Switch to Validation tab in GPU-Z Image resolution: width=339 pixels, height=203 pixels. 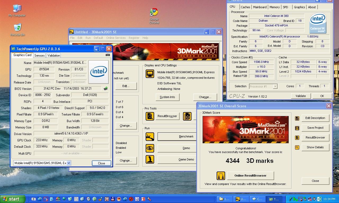[x=54, y=56]
